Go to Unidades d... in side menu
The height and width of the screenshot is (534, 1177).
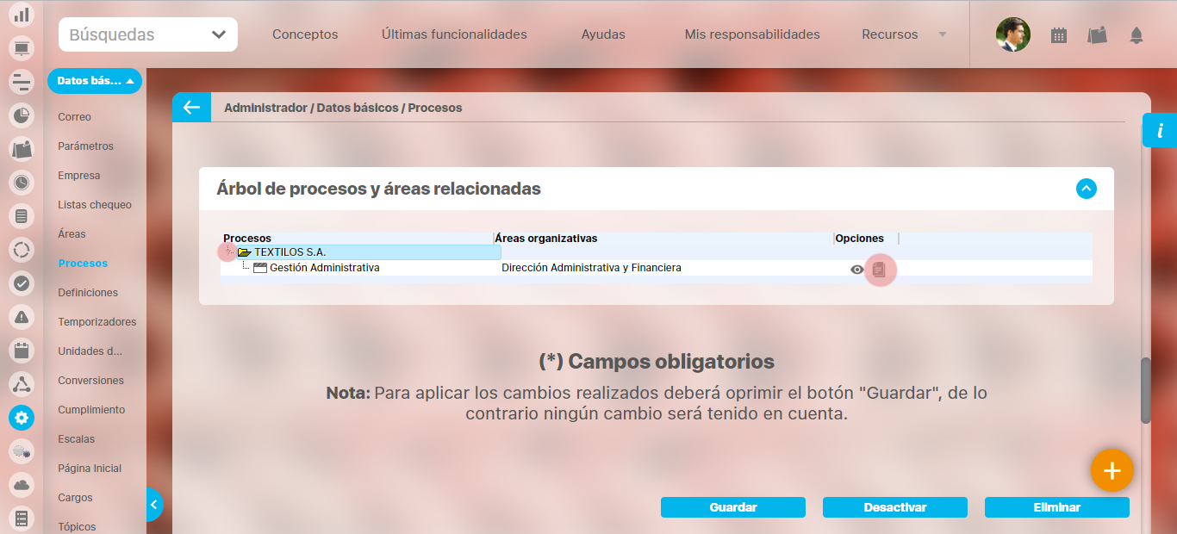90,351
